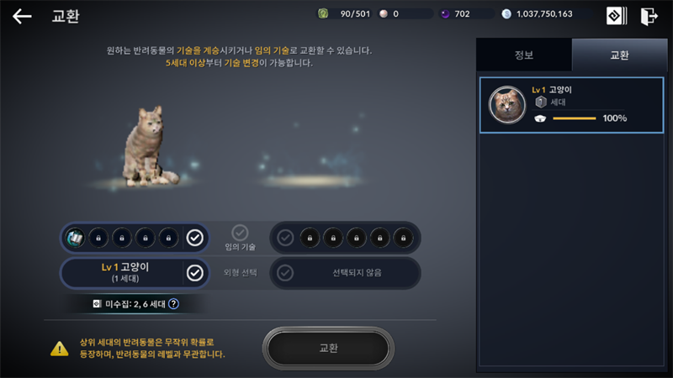Toggle the 선택되지 않음 appearance check

point(285,272)
